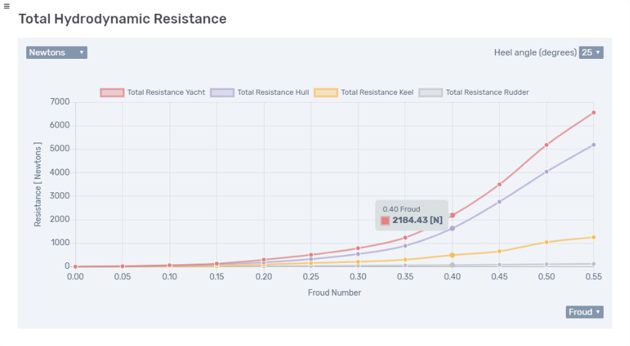Click Yacht data point at 0.40 Froud
This screenshot has width=630, height=346.
(x=452, y=215)
